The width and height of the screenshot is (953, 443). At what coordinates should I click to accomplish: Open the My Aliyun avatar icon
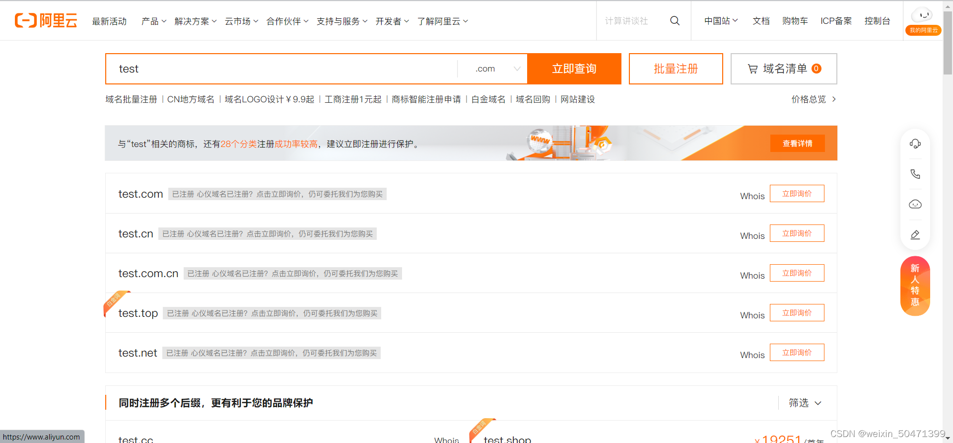tap(923, 20)
